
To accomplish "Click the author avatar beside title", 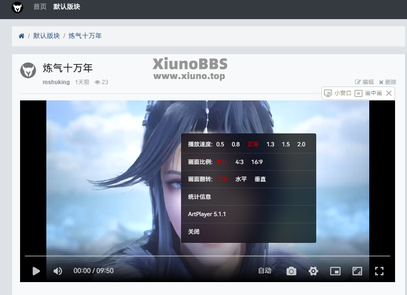I will [x=28, y=70].
